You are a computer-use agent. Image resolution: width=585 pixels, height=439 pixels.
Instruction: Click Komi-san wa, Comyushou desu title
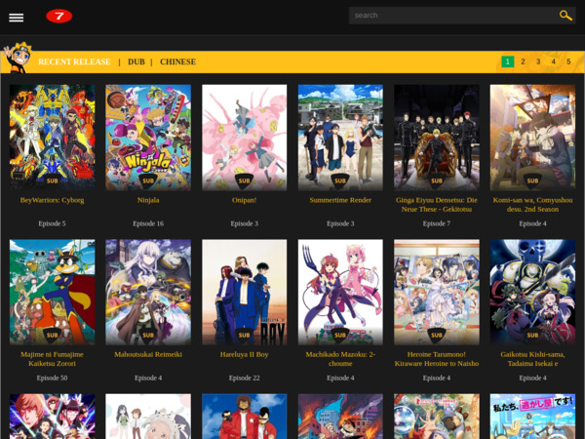(532, 205)
